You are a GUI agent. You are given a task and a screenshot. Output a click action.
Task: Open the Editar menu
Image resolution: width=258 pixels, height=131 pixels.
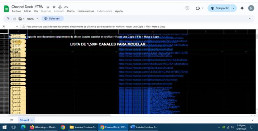pyautogui.click(x=27, y=11)
